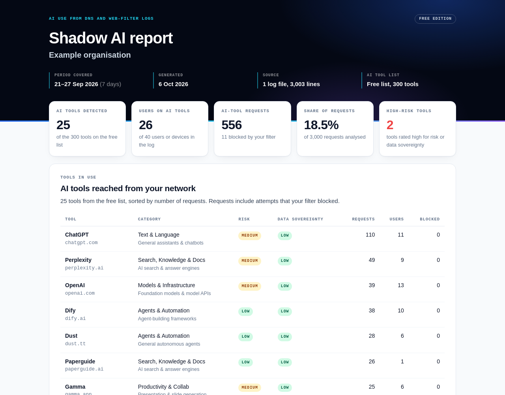The height and width of the screenshot is (395, 505).
Task: Open the Users on AI Tools card showing 26
Action: tap(170, 129)
